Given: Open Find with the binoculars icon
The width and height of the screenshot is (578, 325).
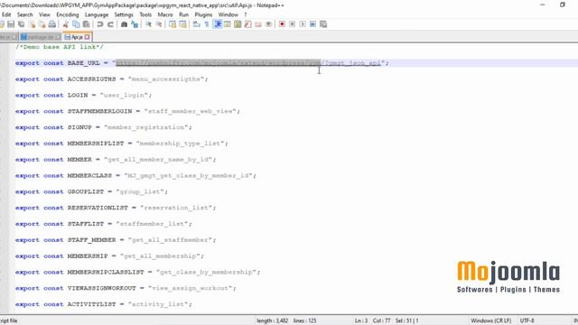Looking at the screenshot, I should [125, 24].
